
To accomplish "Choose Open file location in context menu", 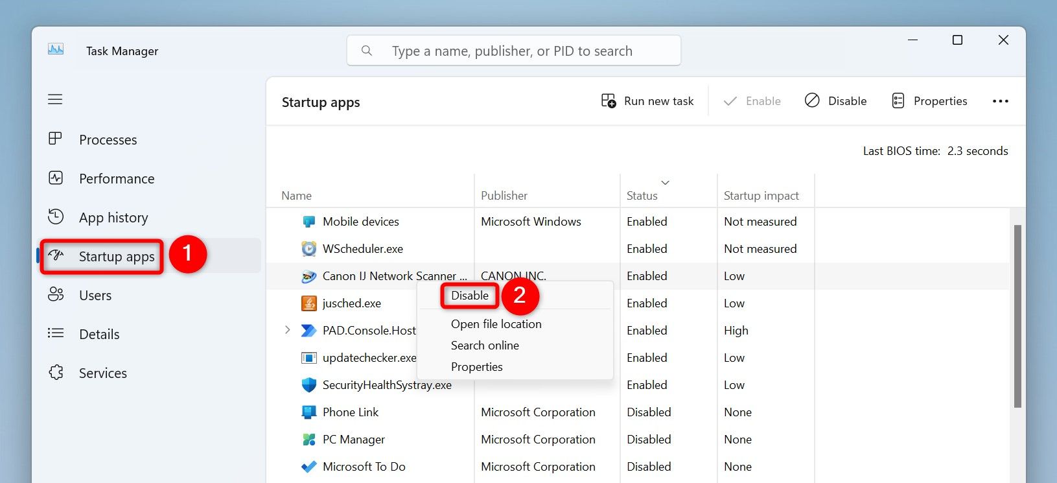I will (496, 324).
